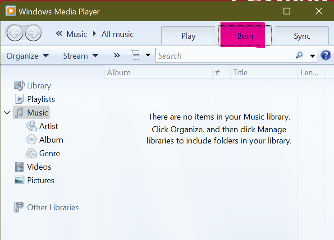Sort by the Title column header
The width and height of the screenshot is (334, 240).
coord(264,73)
